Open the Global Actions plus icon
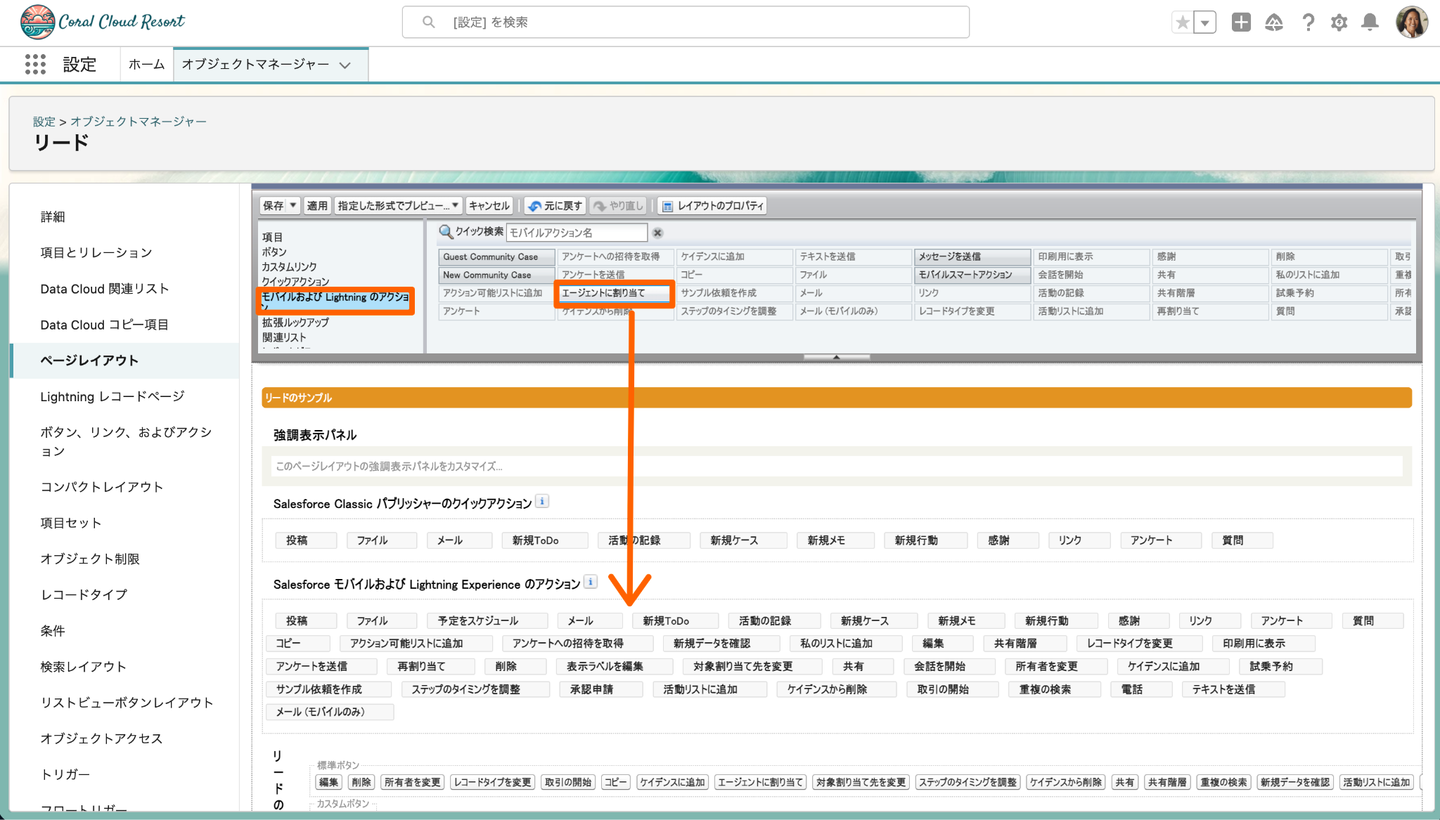This screenshot has height=820, width=1440. click(x=1241, y=22)
